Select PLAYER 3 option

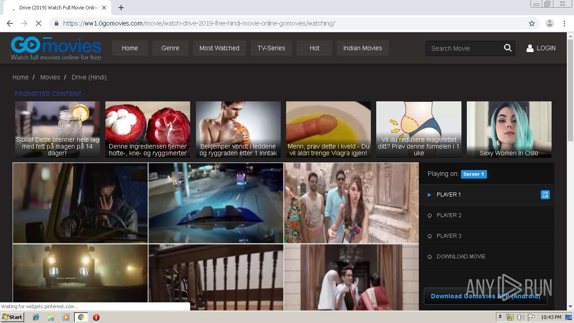(487, 236)
